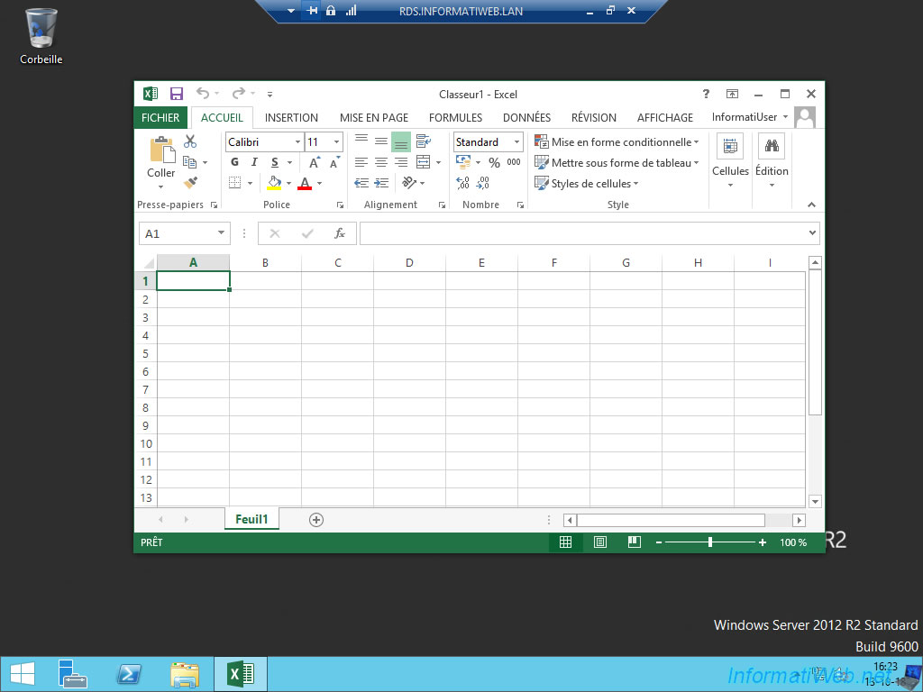The image size is (923, 692).
Task: Apply the red font color
Action: tap(305, 183)
